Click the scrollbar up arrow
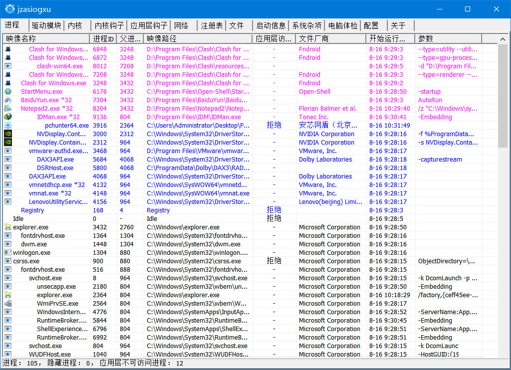This screenshot has width=511, height=370. (503, 39)
